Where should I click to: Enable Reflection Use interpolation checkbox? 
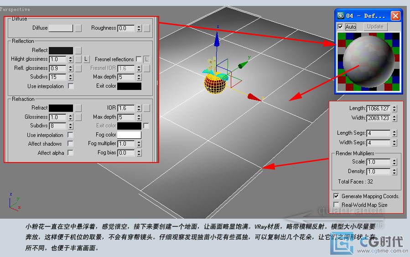coord(71,86)
